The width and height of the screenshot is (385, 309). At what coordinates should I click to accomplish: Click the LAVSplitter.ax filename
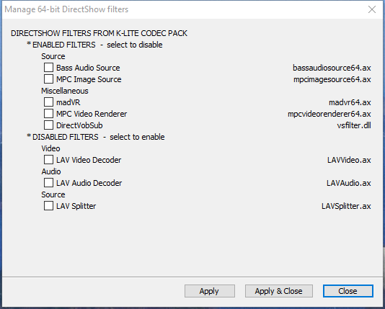[346, 206]
